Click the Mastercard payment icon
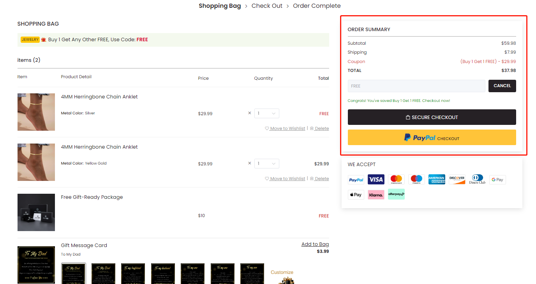 coord(396,179)
